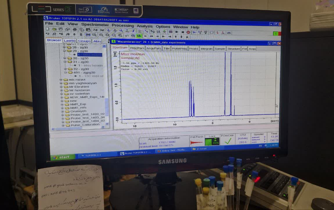
Task: Open the Last50 browser tab
Action: pos(69,41)
